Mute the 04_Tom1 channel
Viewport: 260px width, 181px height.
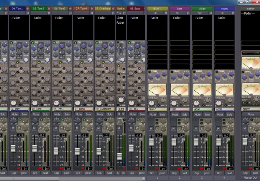[14, 114]
